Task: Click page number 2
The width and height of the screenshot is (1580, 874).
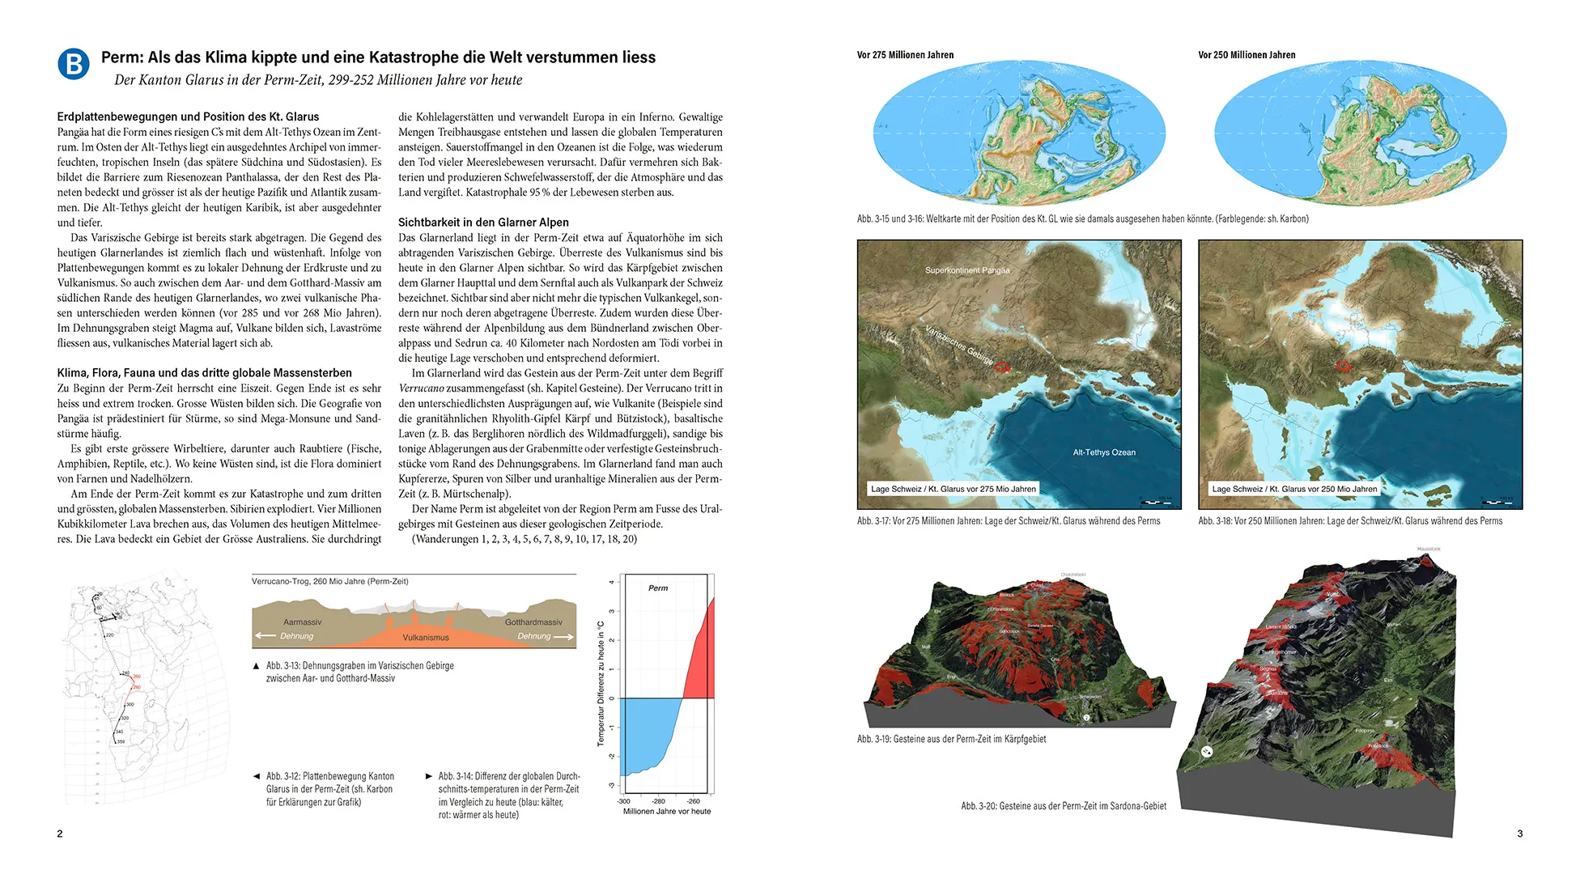Action: pos(60,834)
